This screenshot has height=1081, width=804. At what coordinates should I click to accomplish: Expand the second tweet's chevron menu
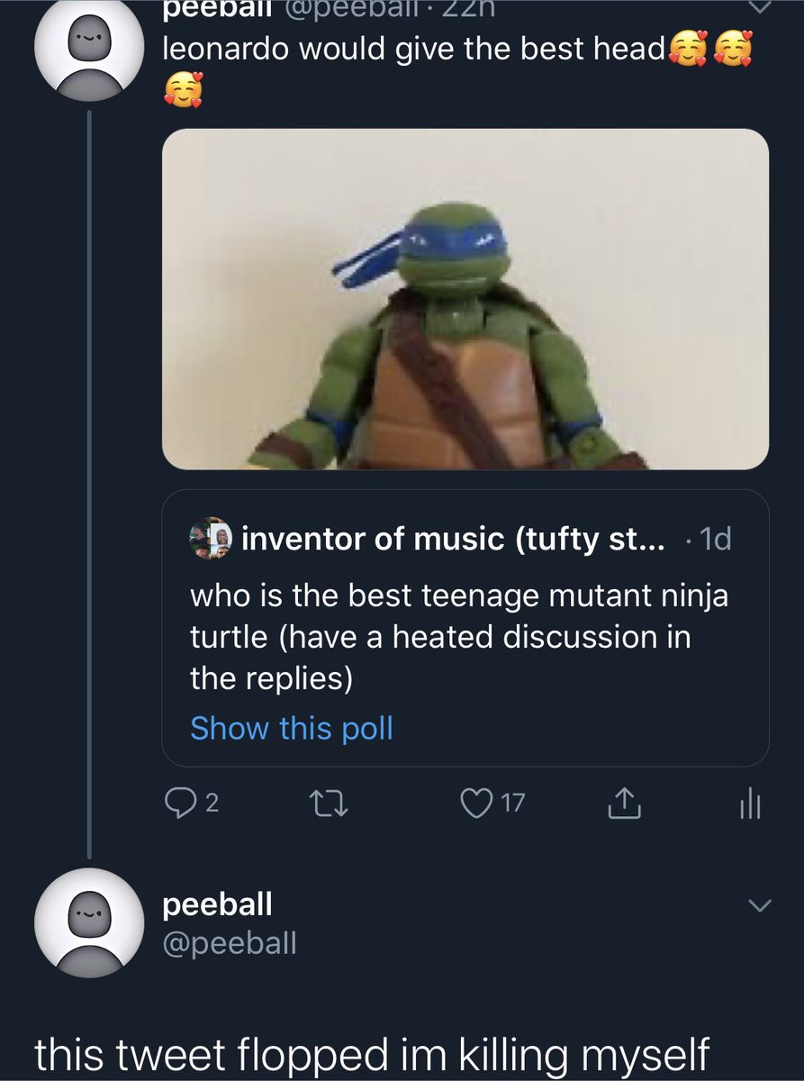761,905
